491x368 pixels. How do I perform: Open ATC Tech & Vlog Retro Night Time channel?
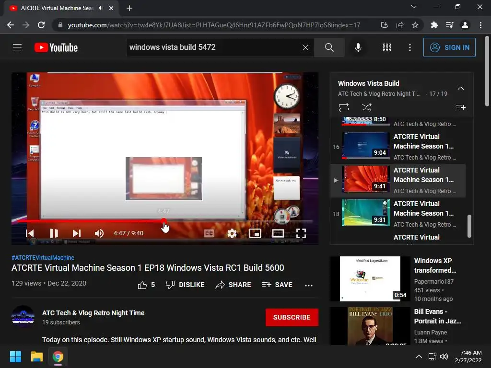[x=94, y=313]
